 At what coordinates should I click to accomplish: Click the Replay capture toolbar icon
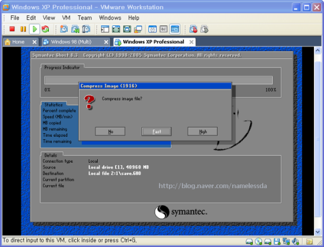click(204, 29)
